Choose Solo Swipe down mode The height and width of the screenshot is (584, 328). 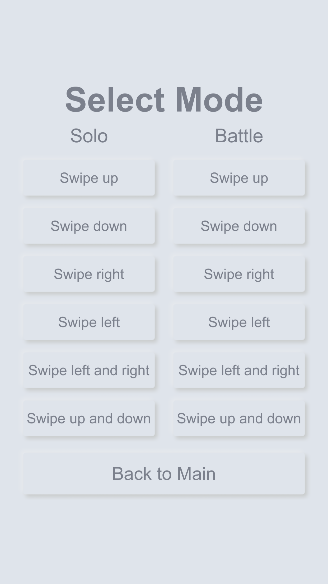click(89, 226)
